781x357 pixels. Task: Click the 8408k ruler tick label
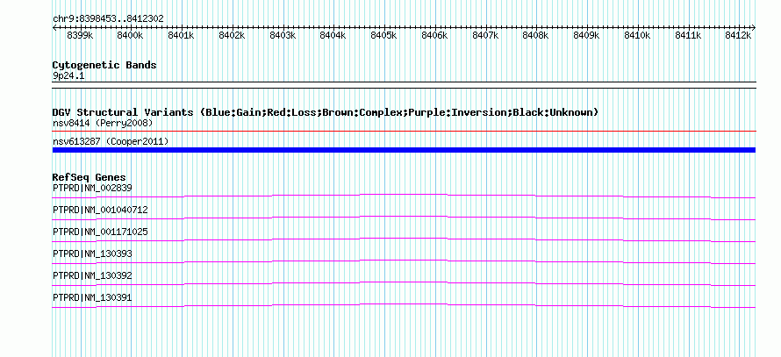tap(535, 35)
